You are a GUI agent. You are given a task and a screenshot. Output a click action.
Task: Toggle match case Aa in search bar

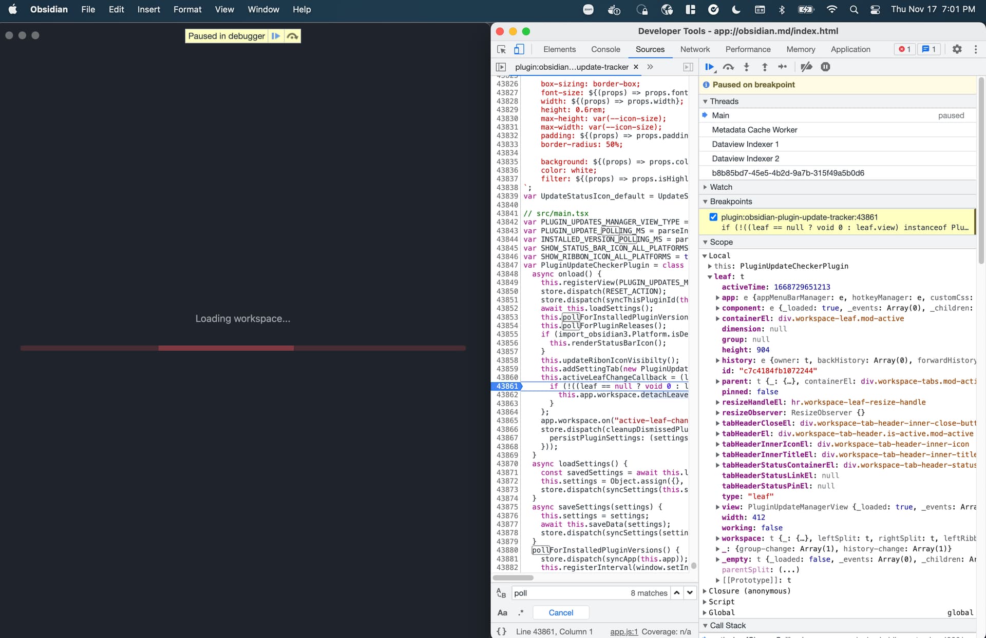click(502, 612)
